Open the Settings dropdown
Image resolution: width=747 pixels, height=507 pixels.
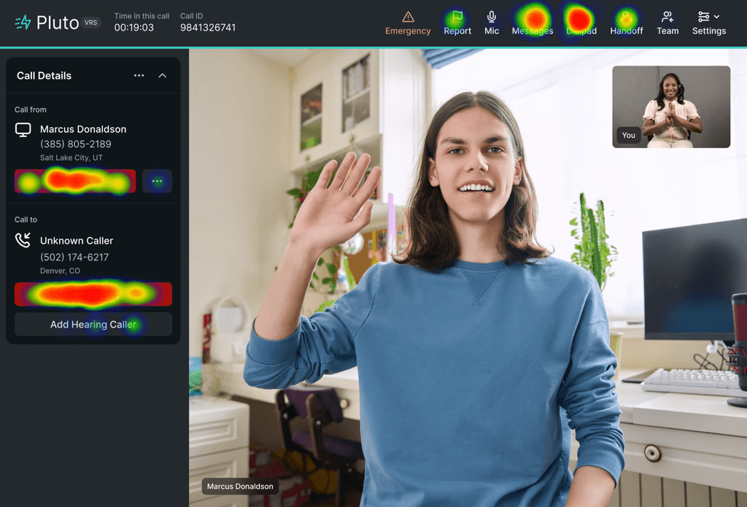[x=709, y=23]
